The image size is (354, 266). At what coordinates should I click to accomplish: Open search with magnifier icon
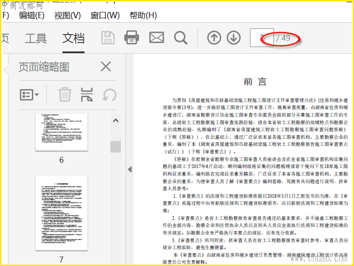tap(181, 38)
